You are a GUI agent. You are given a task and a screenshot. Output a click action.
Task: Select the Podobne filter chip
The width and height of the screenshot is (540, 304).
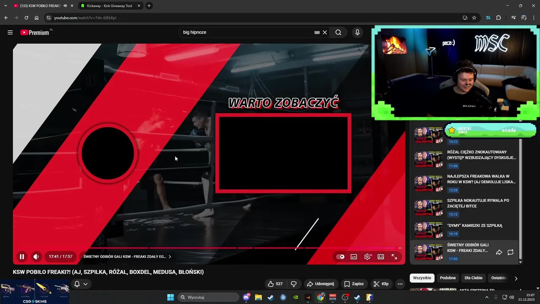[448, 278]
